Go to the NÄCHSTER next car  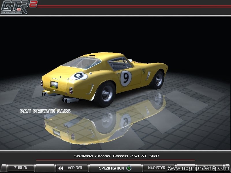pos(156,168)
